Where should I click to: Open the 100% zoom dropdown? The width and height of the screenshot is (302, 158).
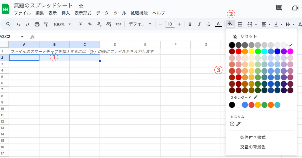point(62,24)
